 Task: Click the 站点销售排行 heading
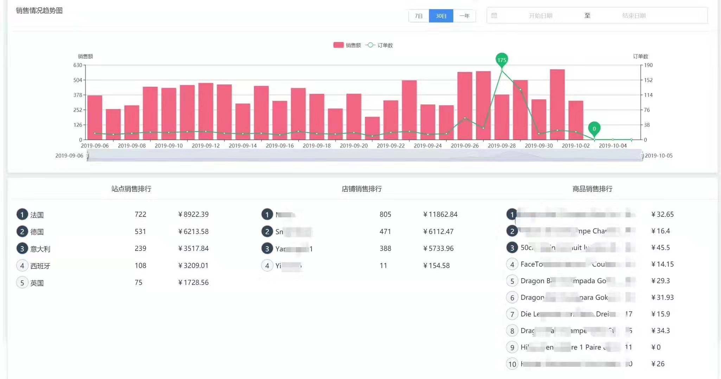click(x=131, y=189)
